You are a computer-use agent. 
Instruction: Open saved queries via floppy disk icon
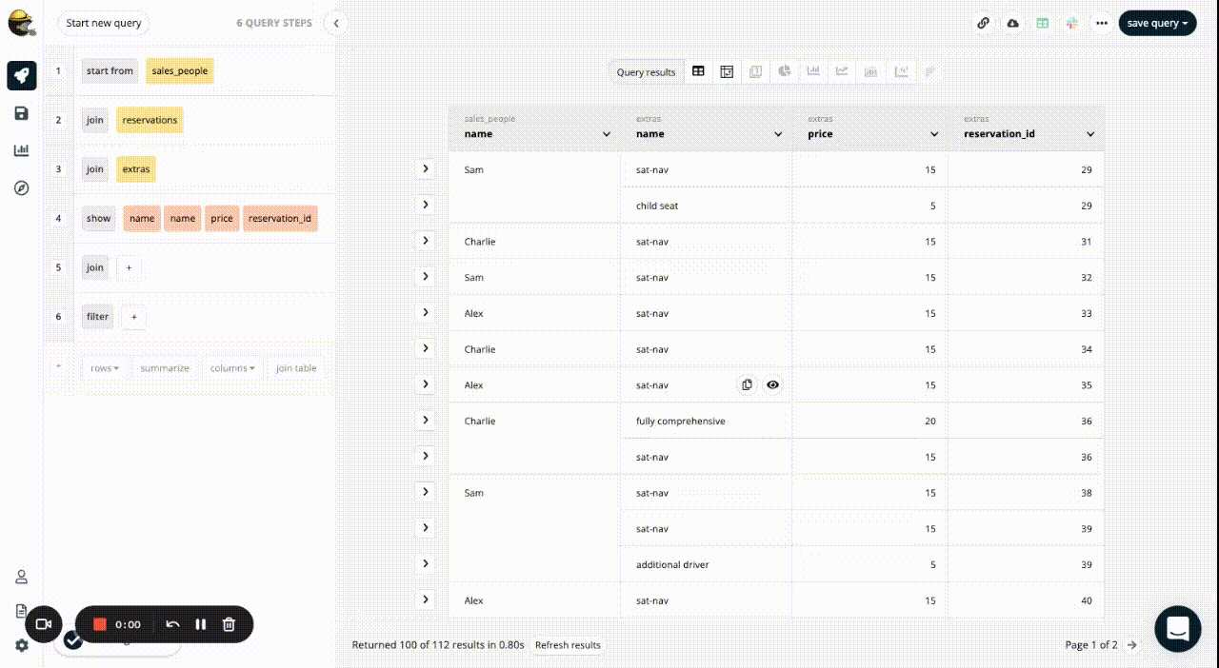coord(22,113)
